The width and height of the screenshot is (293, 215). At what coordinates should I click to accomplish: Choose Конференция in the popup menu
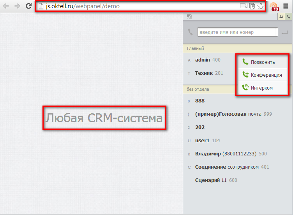tap(266, 75)
